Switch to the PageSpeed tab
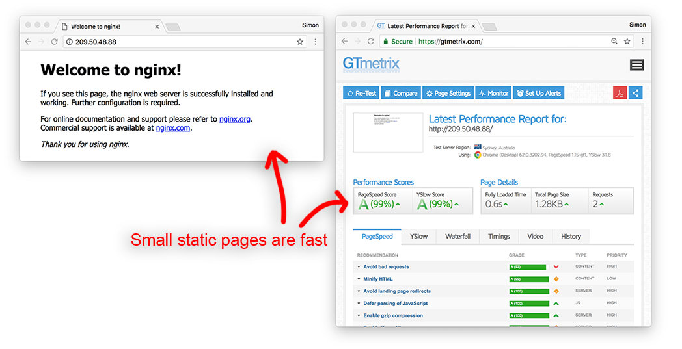Viewport: 682px width, 349px height. point(377,237)
